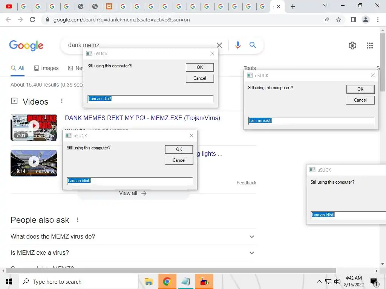Open search Tools options
The image size is (386, 289).
250,68
